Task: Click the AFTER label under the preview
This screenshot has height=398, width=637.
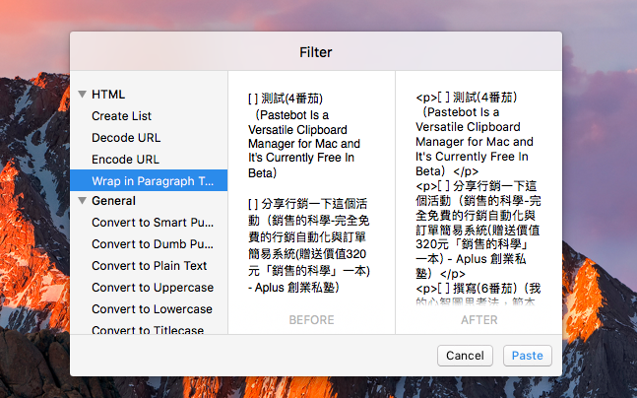Action: 478,320
